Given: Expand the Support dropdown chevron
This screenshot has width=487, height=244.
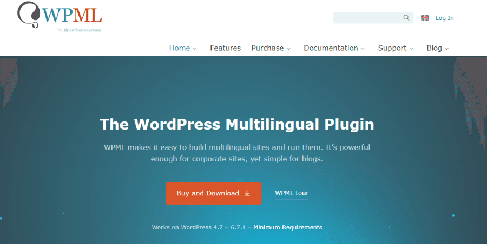Looking at the screenshot, I should pos(411,49).
